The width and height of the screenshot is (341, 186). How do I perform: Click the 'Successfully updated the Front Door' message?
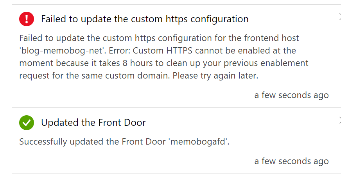click(x=92, y=142)
